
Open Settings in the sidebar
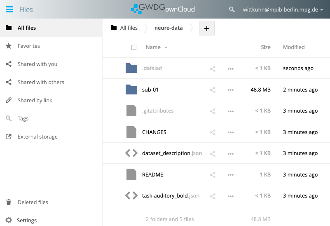27,220
